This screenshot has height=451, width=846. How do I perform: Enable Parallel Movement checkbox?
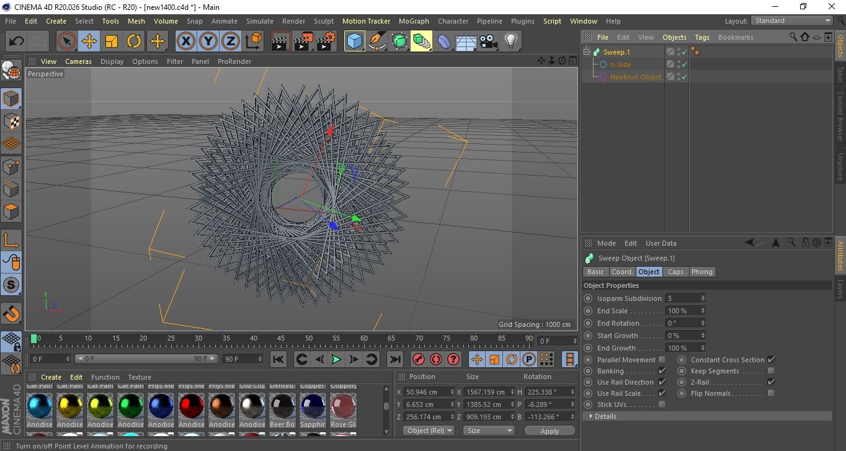pos(662,360)
